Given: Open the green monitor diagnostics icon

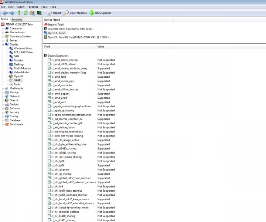Looking at the screenshot, I should click(39, 13).
